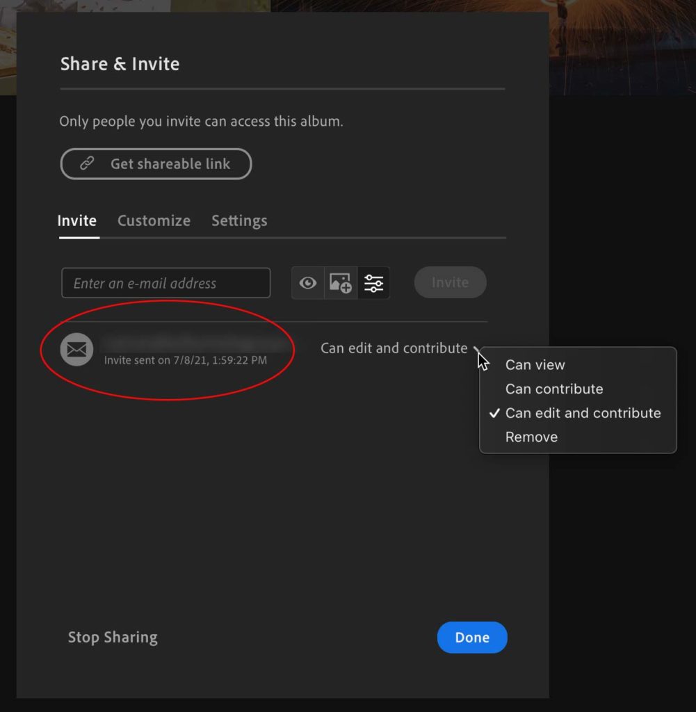Open the invitee permission dropdown
The width and height of the screenshot is (696, 712).
(x=394, y=348)
